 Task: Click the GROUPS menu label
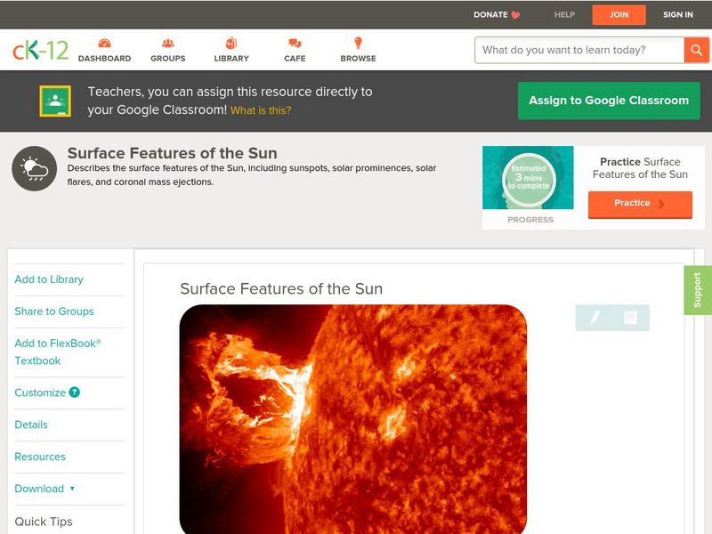pos(168,59)
